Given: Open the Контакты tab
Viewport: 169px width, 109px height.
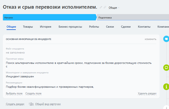Looking at the screenshot, I should 144,27.
